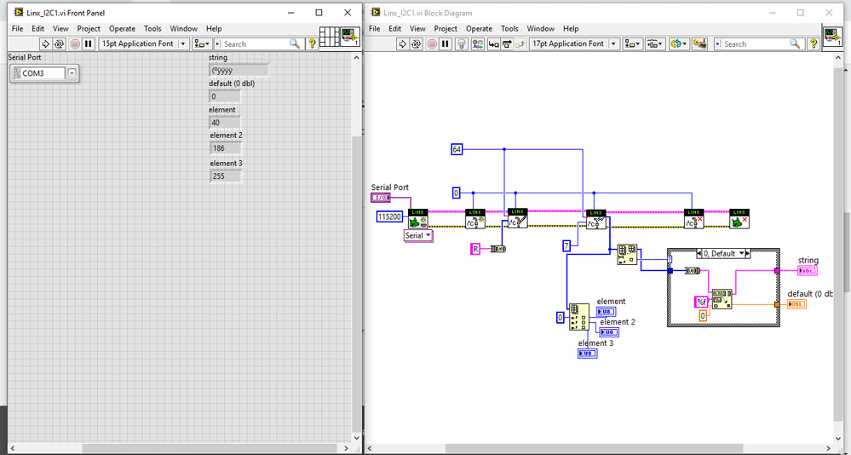Select the LINX I2C Write node
The width and height of the screenshot is (851, 455).
pyautogui.click(x=517, y=218)
